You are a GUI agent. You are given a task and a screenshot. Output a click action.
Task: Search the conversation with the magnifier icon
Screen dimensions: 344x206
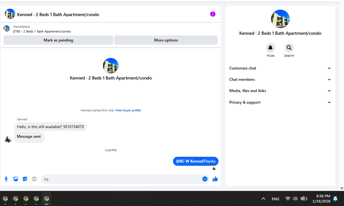[289, 48]
